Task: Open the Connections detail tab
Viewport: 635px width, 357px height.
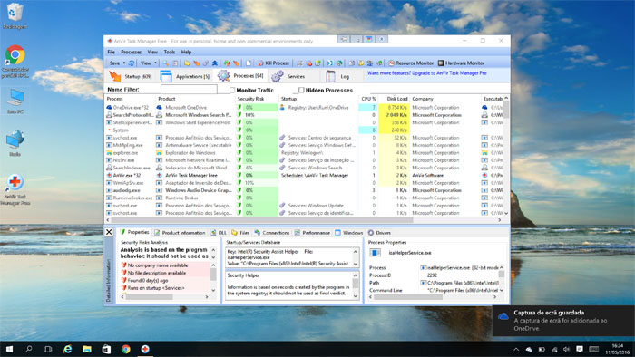Action: 272,233
